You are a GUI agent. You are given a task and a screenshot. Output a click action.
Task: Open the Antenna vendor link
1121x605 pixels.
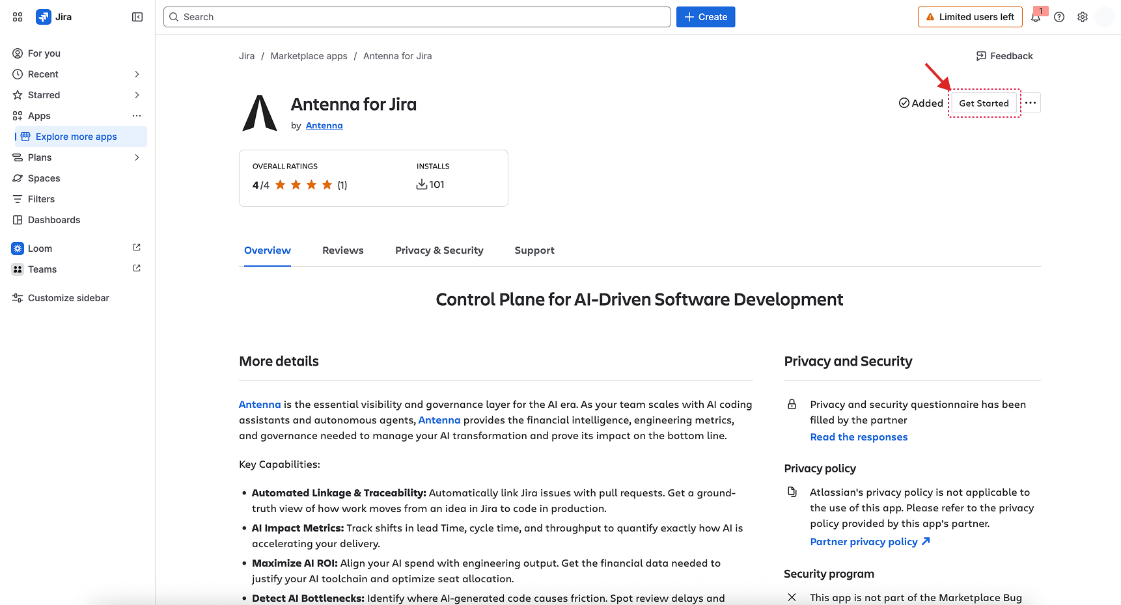324,126
